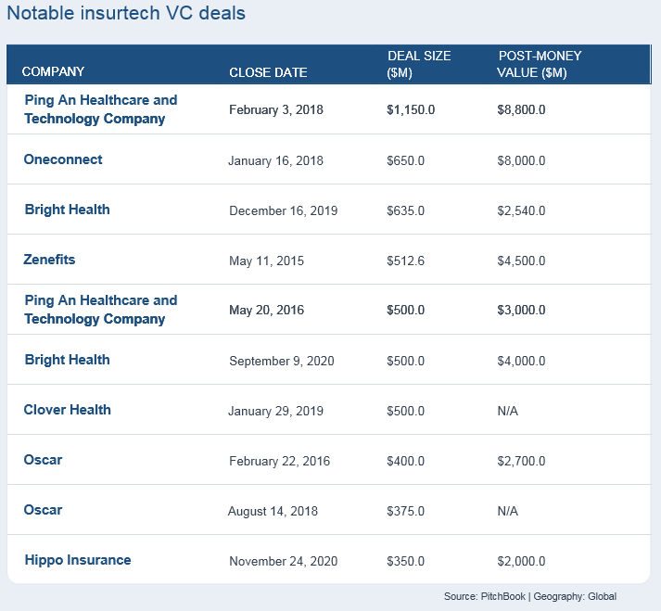Click the $400.0 deal size value
This screenshot has height=611, width=661.
point(405,461)
